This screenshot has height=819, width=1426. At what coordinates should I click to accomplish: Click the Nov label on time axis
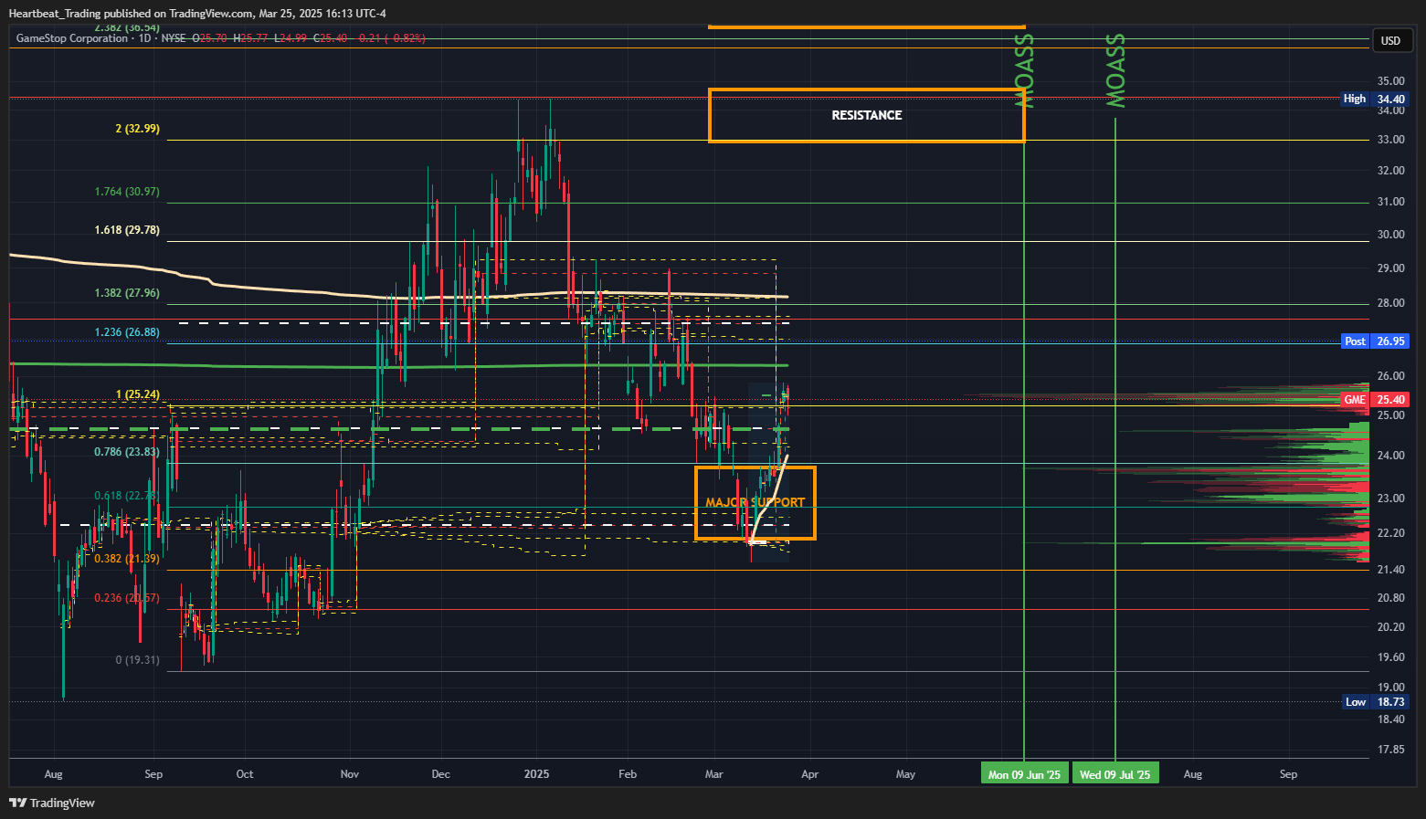(x=349, y=774)
